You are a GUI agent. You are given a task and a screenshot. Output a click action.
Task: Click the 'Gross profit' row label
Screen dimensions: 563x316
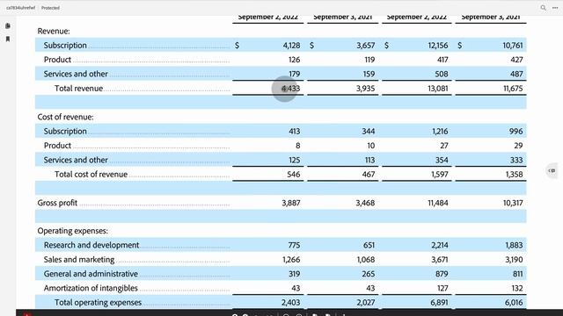point(57,203)
